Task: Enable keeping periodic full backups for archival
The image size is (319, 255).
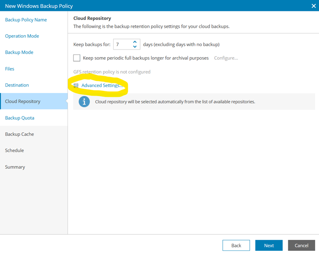Action: pos(77,58)
